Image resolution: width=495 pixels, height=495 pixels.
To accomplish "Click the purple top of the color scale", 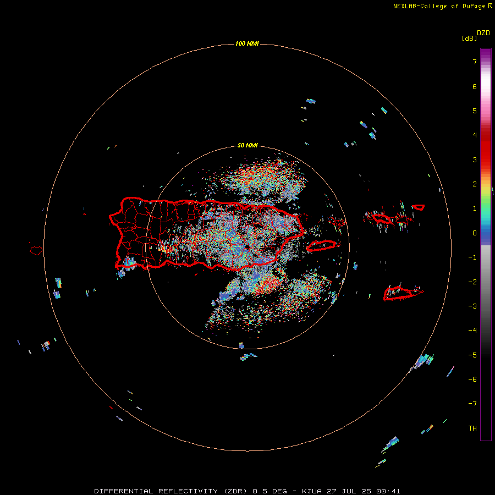I will coord(486,54).
